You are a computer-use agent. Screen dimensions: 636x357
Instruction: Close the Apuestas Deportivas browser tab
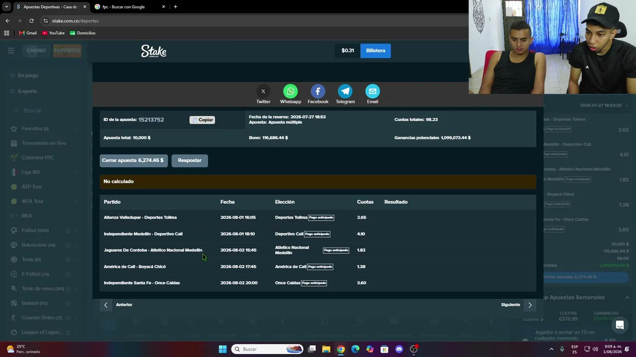[84, 7]
